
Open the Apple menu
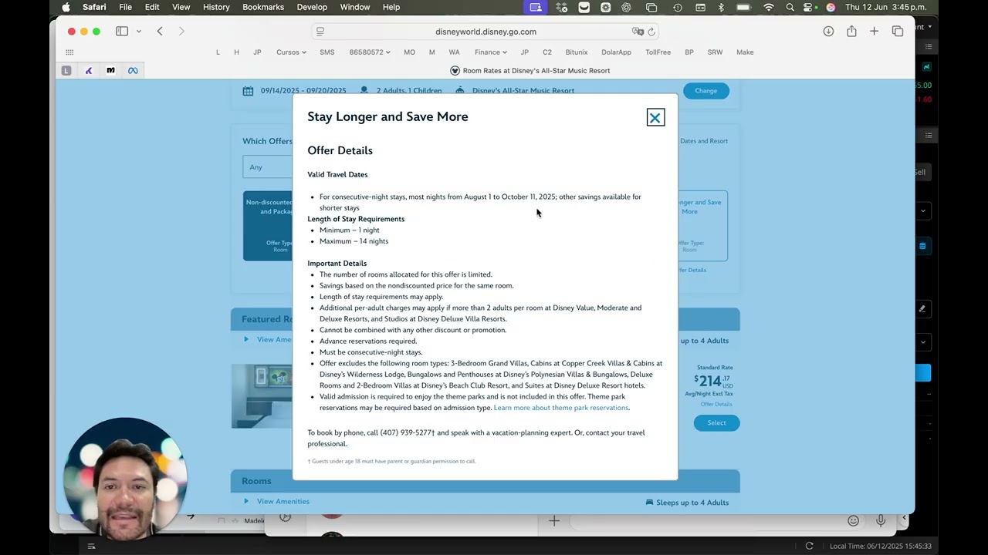[x=66, y=8]
